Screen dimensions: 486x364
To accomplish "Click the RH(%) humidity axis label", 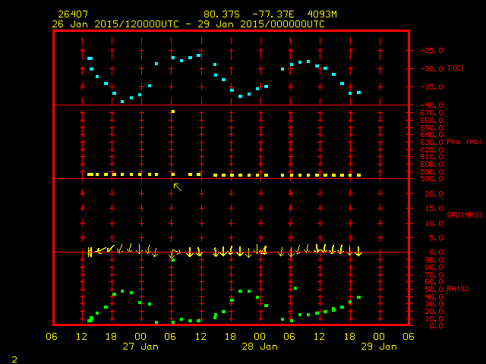I will [x=456, y=288].
